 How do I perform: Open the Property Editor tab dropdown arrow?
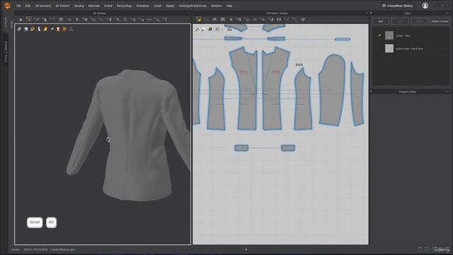click(x=427, y=92)
